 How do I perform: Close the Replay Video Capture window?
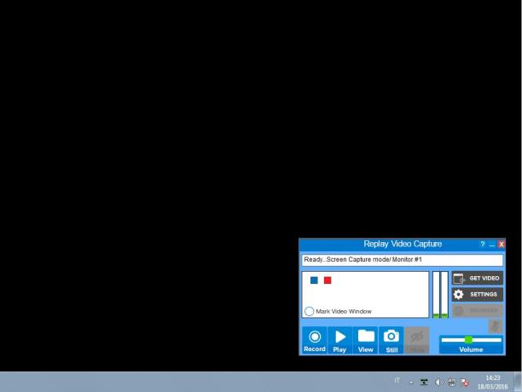pos(502,245)
